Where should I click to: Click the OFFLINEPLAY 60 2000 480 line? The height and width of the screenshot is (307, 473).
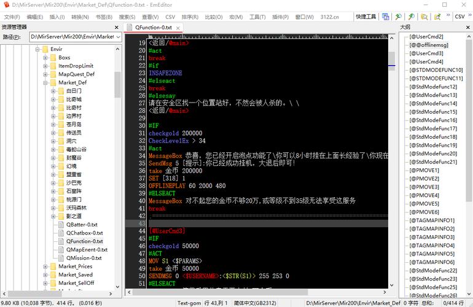click(187, 186)
